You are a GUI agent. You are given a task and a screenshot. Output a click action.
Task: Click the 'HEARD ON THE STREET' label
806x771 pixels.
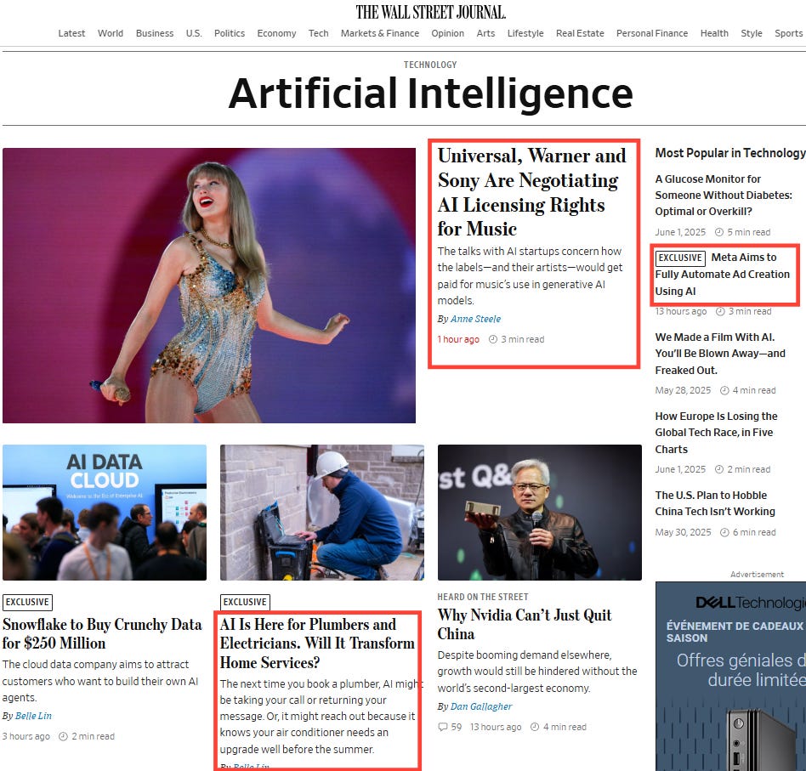coord(483,597)
